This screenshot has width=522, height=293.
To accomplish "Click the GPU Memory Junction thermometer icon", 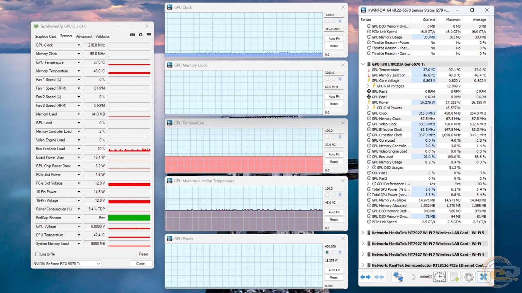I will coord(369,75).
